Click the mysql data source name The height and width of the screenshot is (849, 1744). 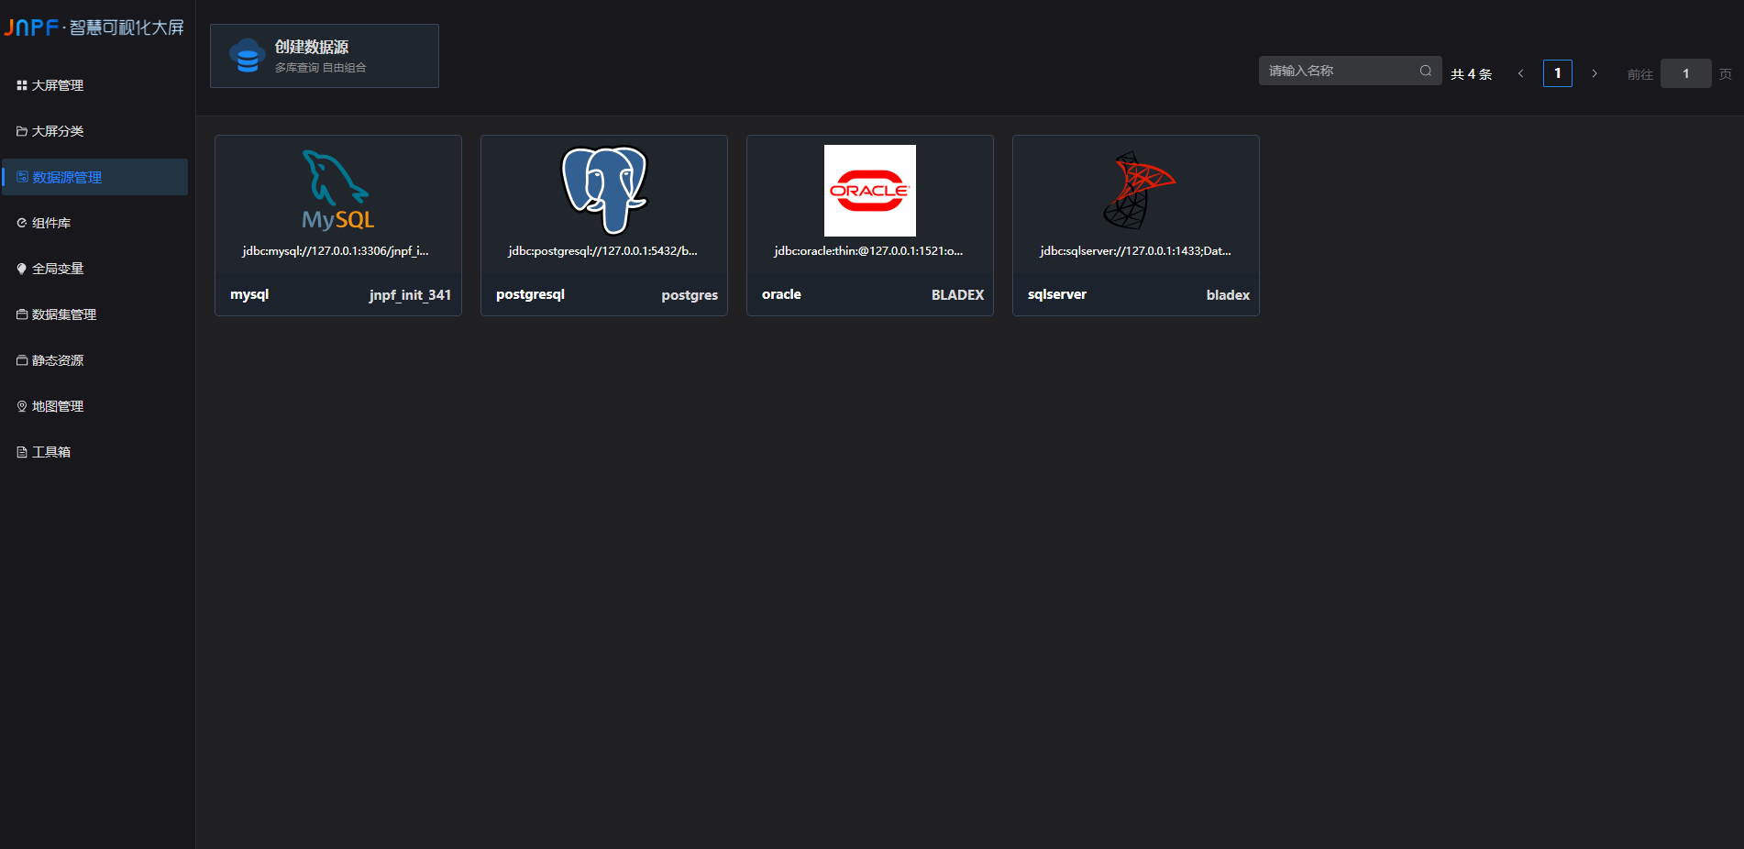(x=249, y=294)
